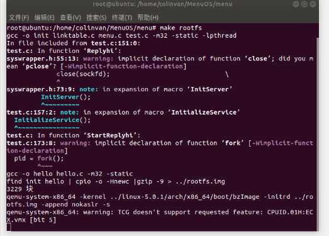Open the 帮助(H) menu
Screen dimensions: 329x236
[x=148, y=18]
